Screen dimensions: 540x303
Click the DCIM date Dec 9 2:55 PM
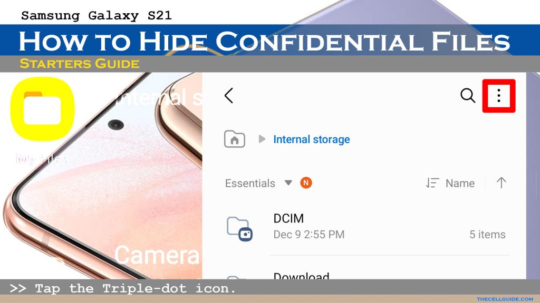click(x=309, y=235)
